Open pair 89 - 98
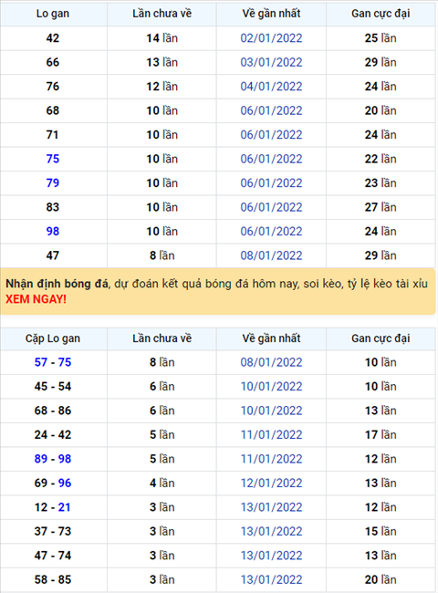Screen dimensions: 438x593 tap(53, 459)
